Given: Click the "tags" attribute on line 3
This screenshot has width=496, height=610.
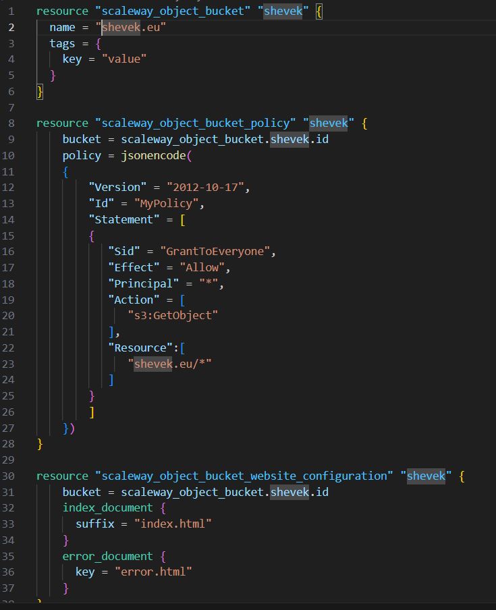Looking at the screenshot, I should tap(62, 43).
